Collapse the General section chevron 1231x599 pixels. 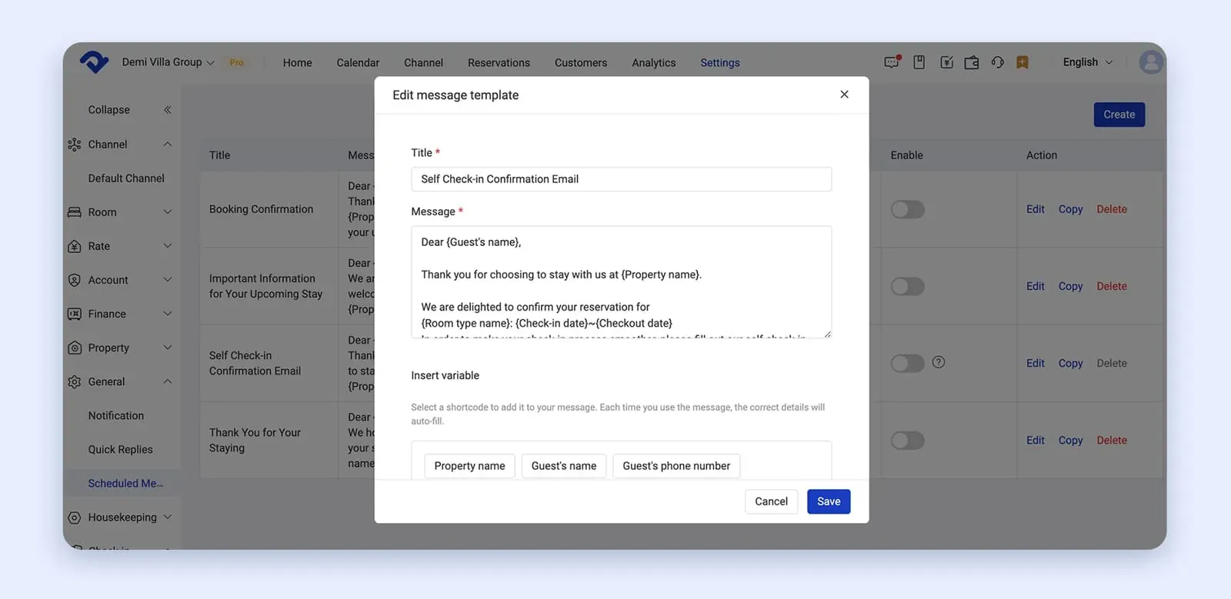coord(168,381)
